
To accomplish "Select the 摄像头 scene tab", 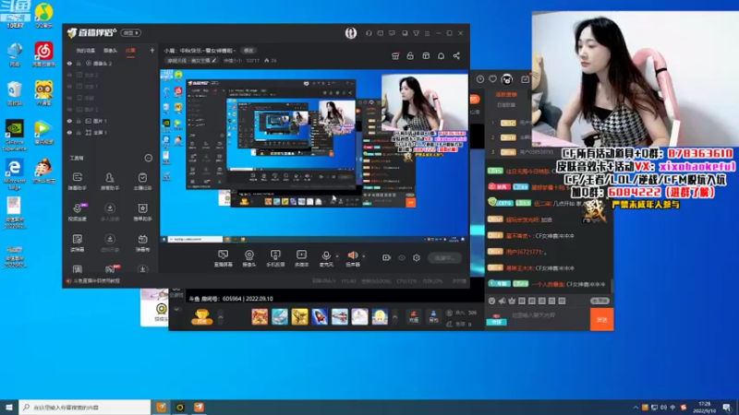I will (x=110, y=51).
